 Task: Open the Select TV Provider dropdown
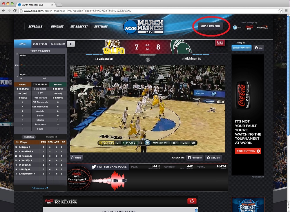[241, 48]
